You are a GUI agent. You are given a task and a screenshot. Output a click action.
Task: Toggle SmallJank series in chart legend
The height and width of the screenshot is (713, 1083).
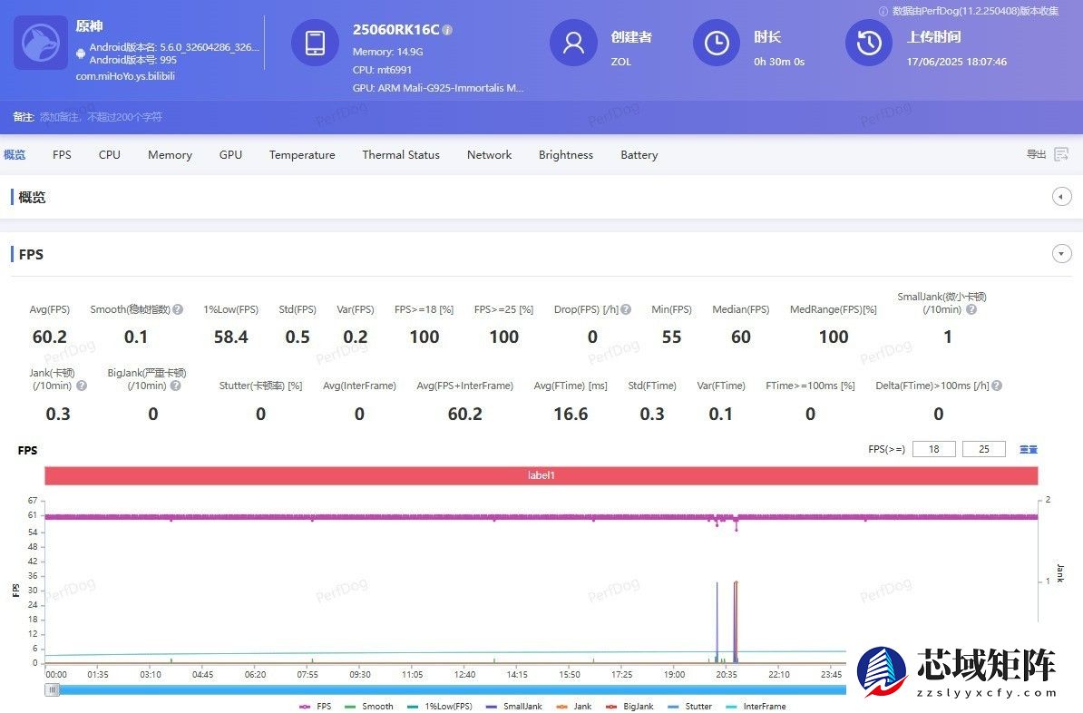(x=513, y=706)
